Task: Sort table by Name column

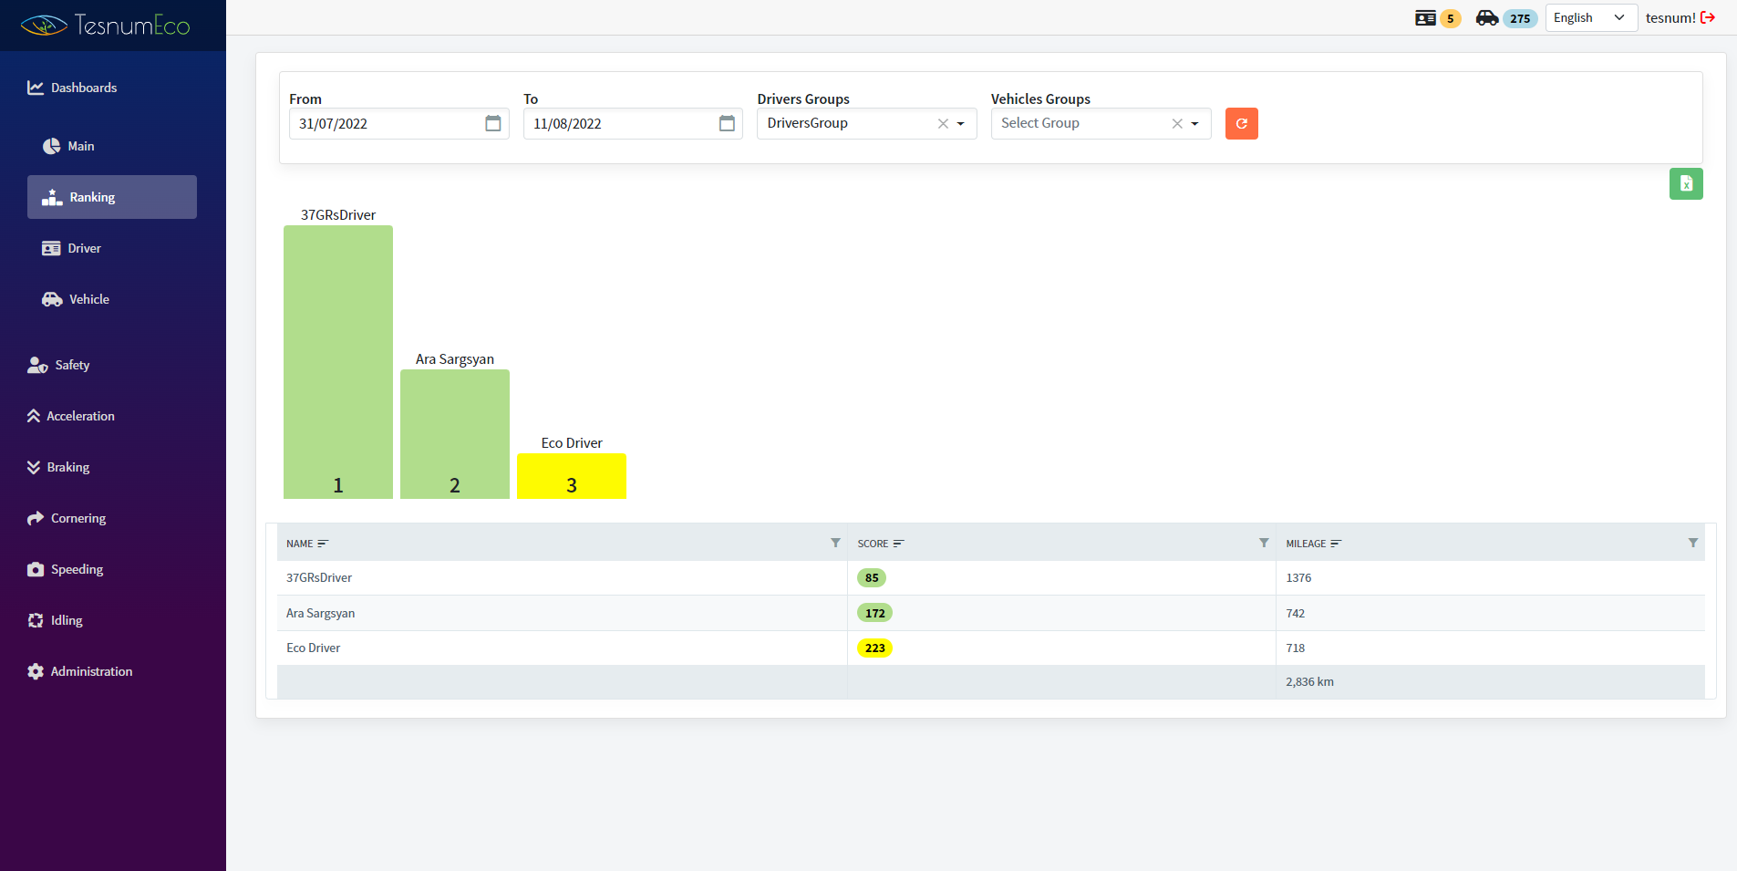Action: 306,544
